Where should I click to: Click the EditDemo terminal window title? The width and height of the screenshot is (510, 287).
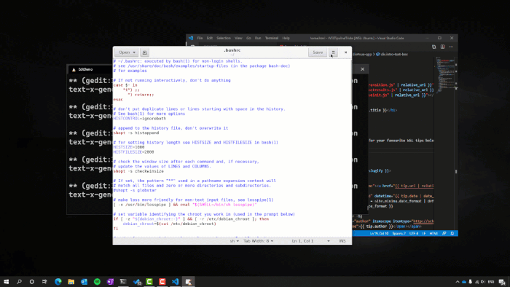(85, 69)
